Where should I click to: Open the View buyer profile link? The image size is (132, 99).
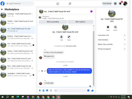[71, 46]
